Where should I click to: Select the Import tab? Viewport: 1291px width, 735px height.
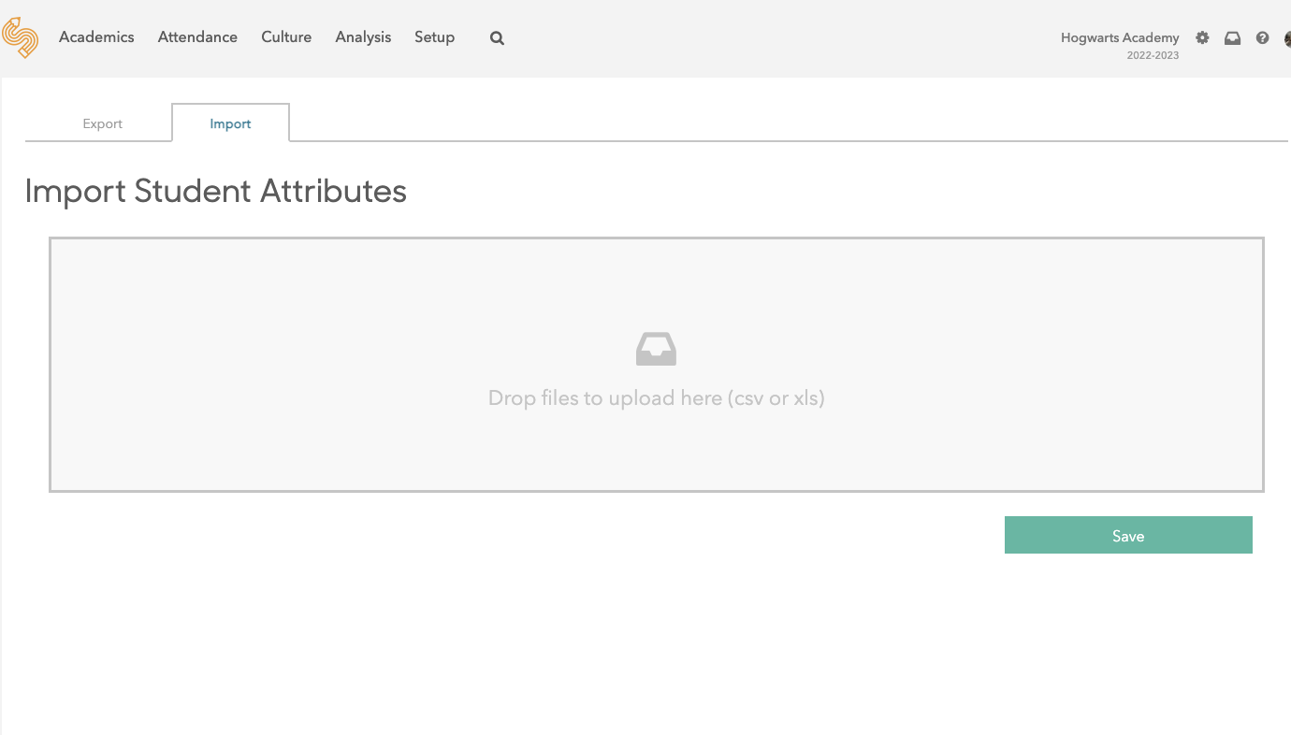pos(230,123)
